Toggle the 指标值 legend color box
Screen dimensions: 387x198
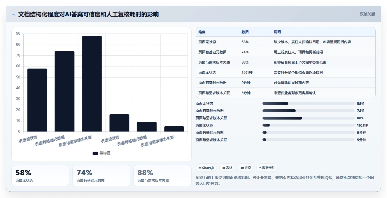coord(95,153)
